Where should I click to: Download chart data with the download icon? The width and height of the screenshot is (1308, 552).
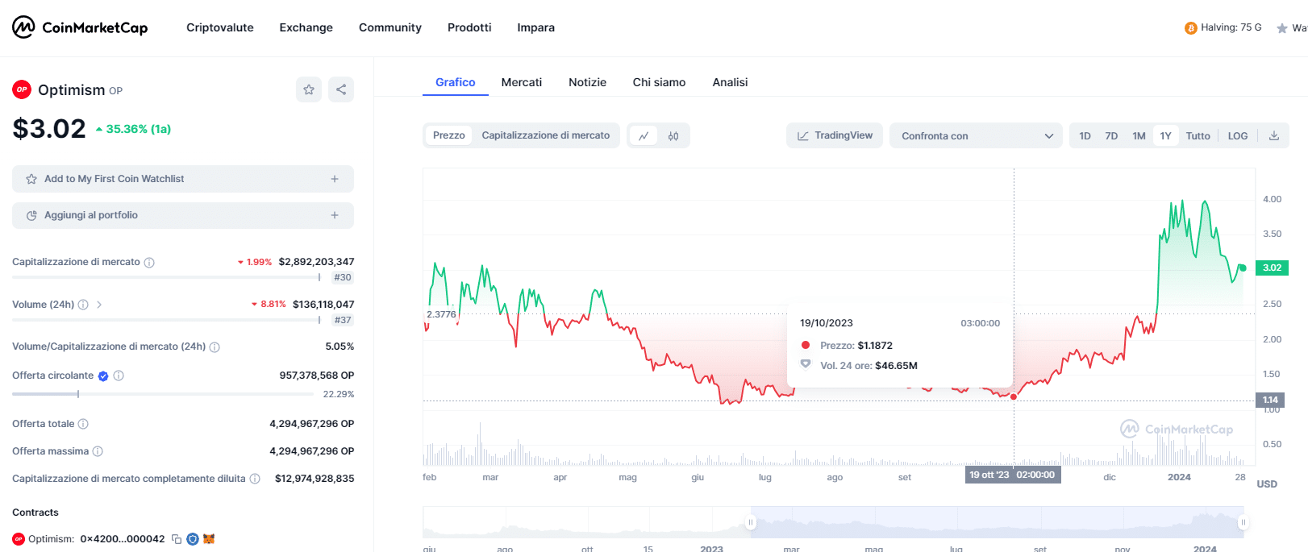tap(1274, 135)
